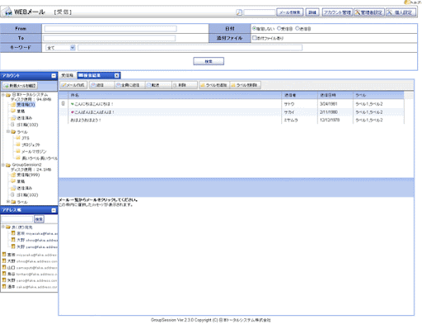
Task: Select the 鳥居 address book contact
Action: point(30,274)
